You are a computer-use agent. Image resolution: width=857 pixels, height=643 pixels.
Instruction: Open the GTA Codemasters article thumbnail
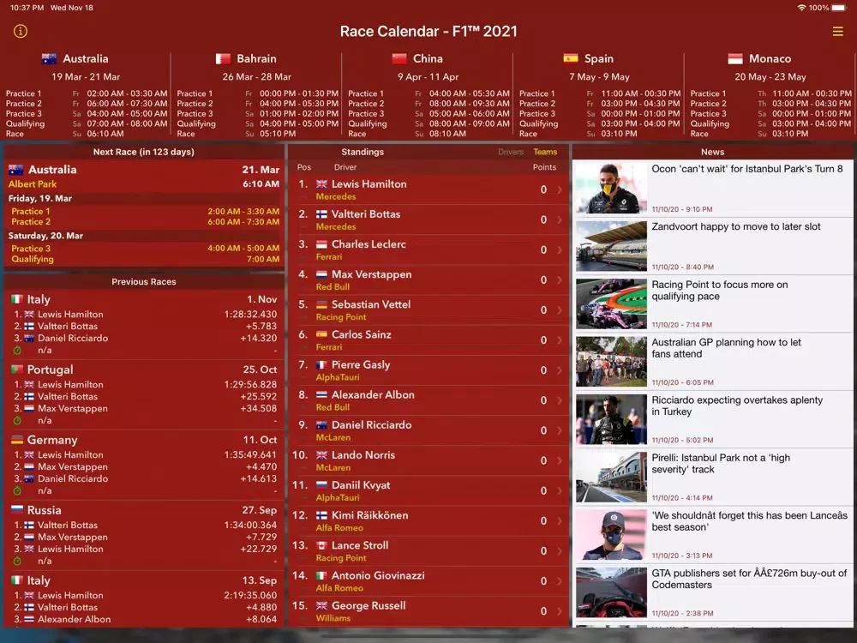(611, 592)
